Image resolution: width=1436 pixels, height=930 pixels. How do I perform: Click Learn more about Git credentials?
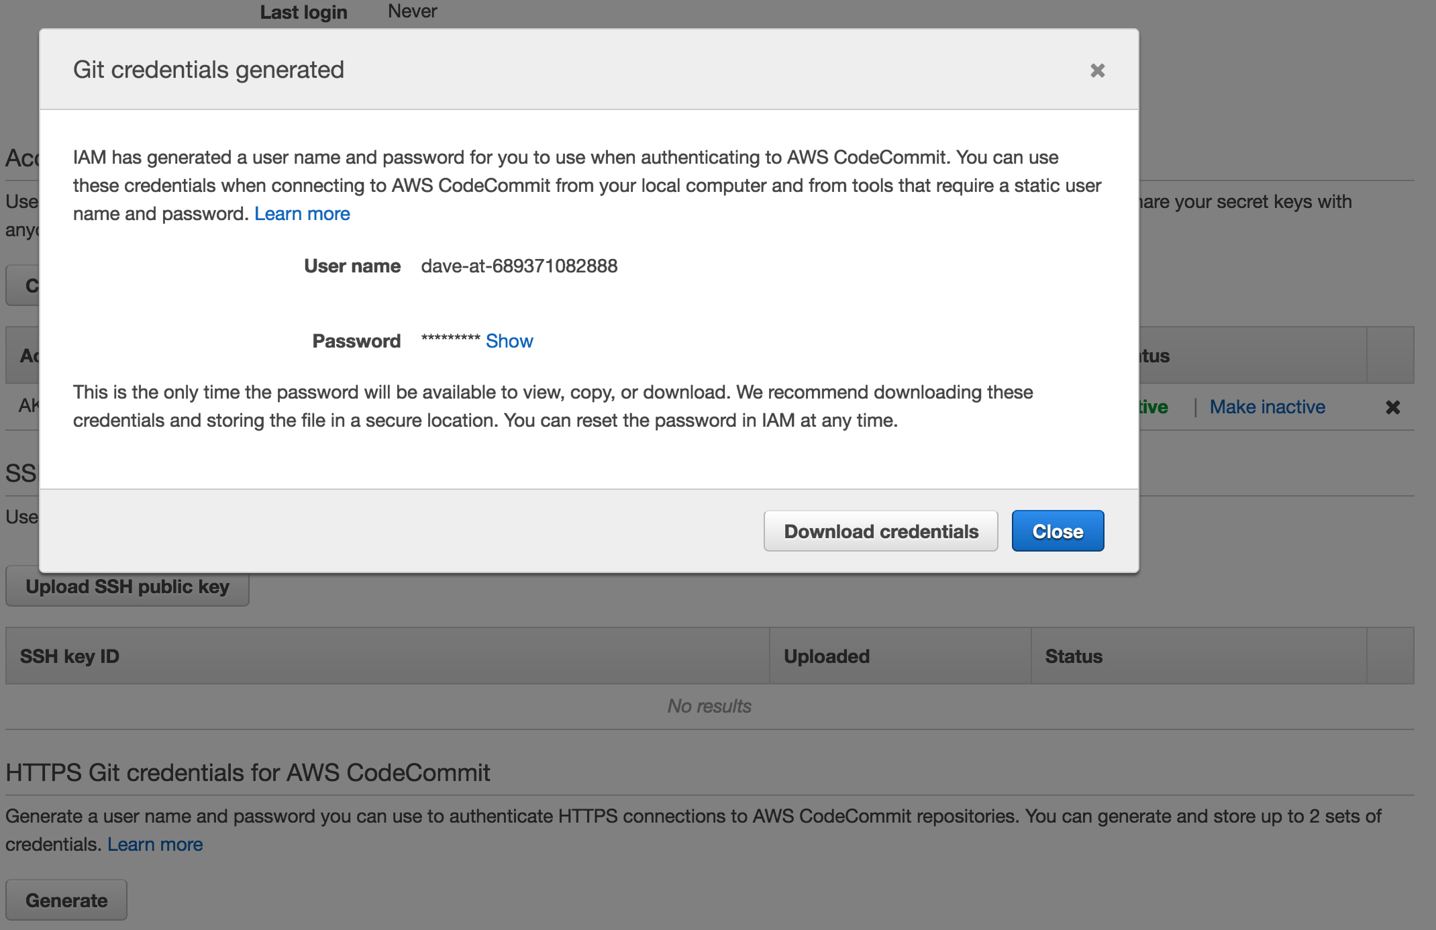point(303,213)
